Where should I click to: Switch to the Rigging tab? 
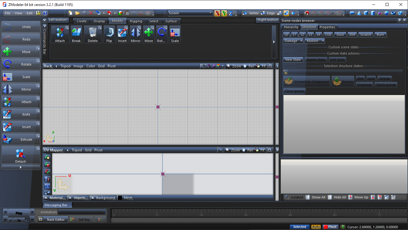click(136, 21)
